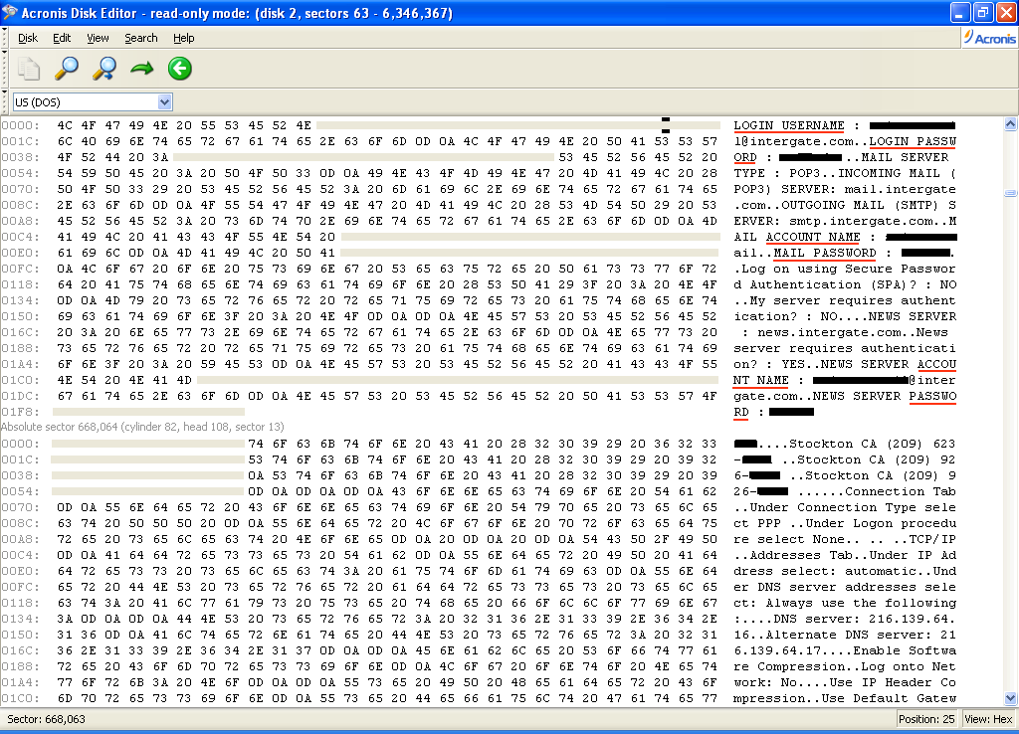The width and height of the screenshot is (1019, 734).
Task: Click the vertical scrollbar thumb
Action: click(1010, 192)
